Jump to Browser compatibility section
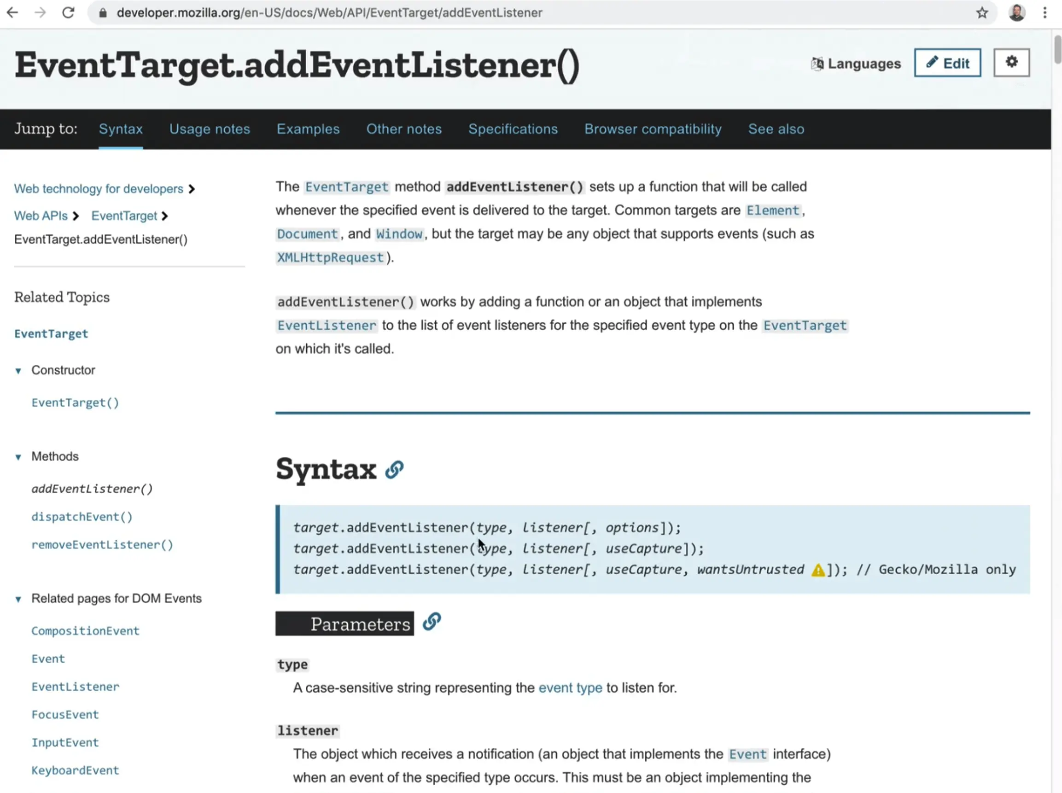The height and width of the screenshot is (793, 1062). [653, 129]
